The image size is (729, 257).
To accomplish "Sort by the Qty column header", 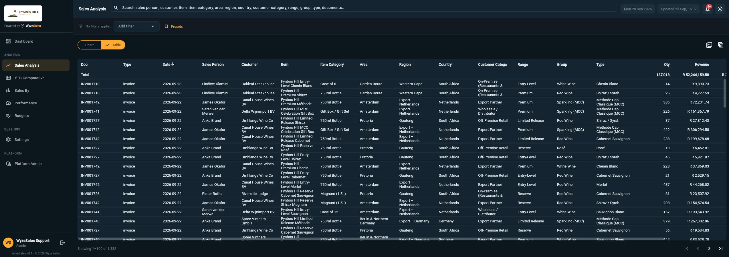I will point(667,65).
